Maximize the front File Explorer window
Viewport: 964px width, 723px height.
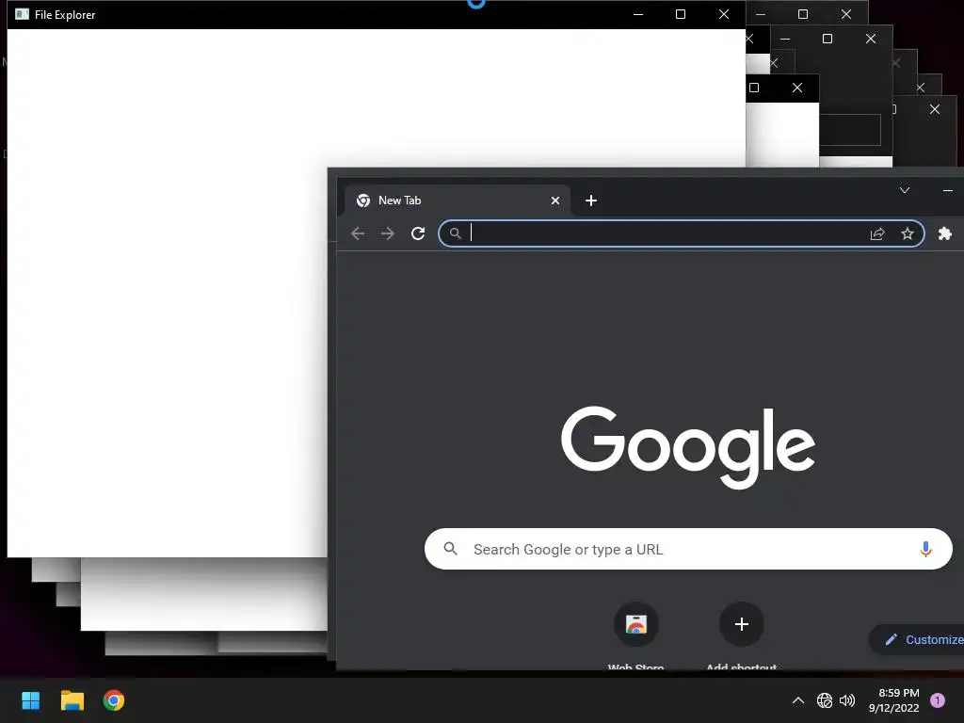(x=681, y=14)
